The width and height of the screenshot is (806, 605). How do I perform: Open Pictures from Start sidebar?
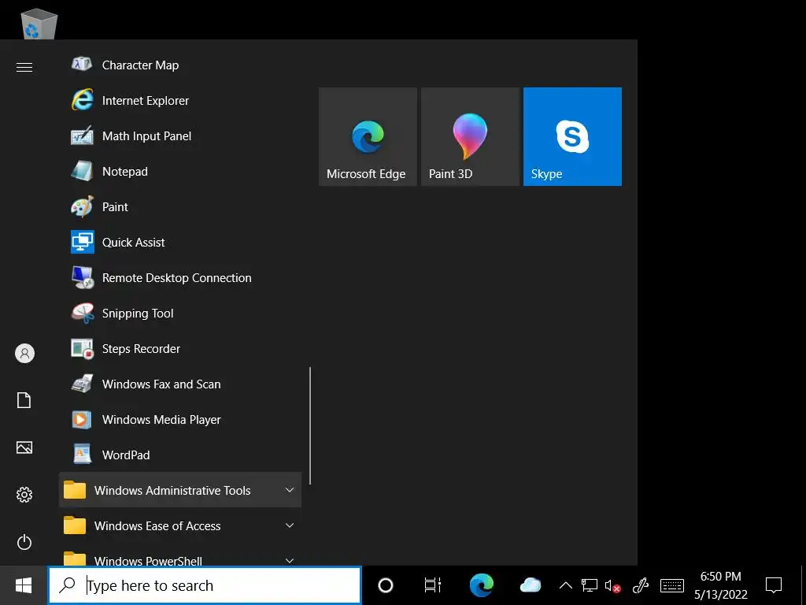point(24,447)
